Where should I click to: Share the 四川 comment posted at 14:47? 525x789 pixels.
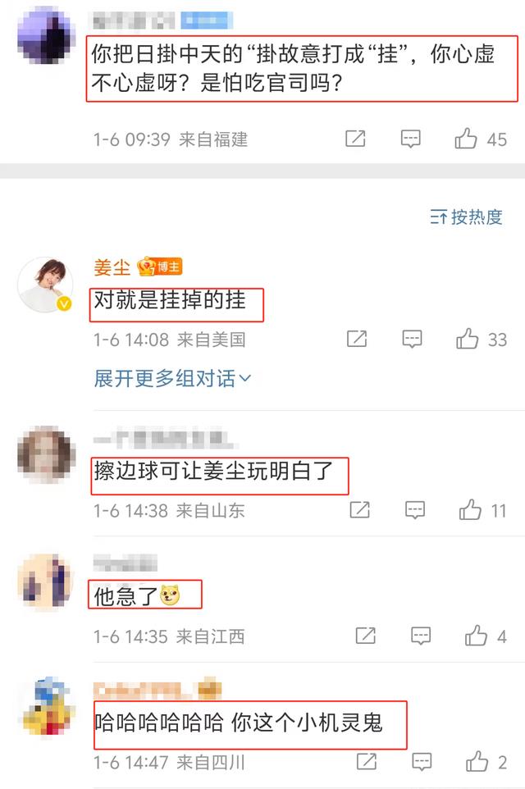[x=367, y=761]
